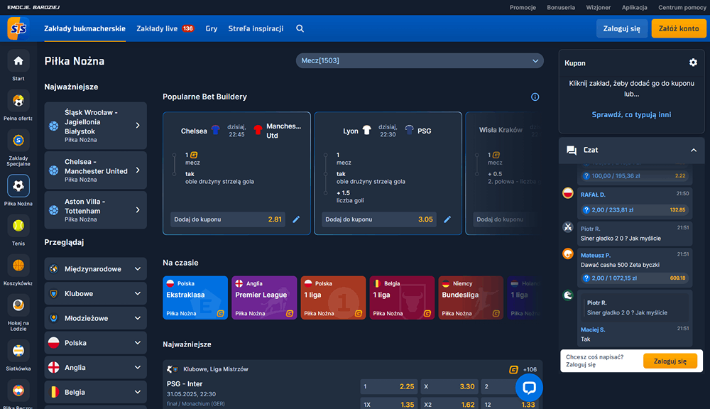This screenshot has height=409, width=710.
Task: Expand Klubowe category
Action: click(x=96, y=293)
